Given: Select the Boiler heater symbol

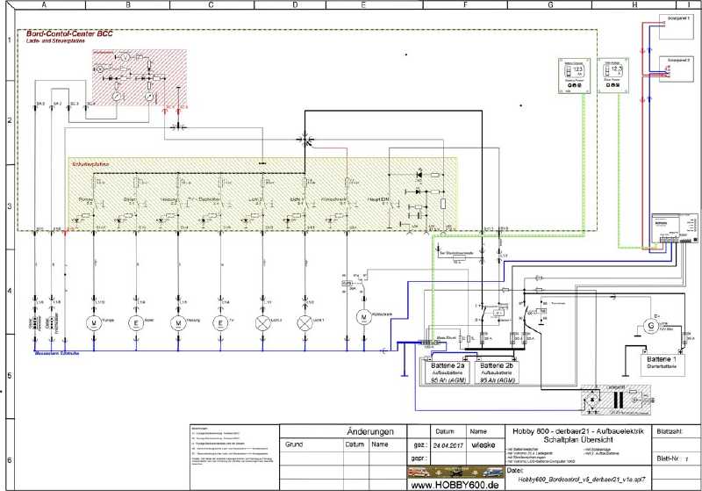Looking at the screenshot, I should [136, 322].
